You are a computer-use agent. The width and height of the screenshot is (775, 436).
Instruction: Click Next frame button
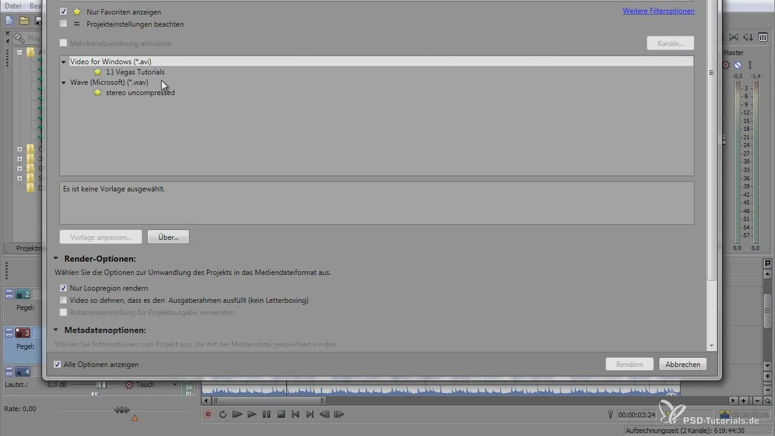point(339,415)
